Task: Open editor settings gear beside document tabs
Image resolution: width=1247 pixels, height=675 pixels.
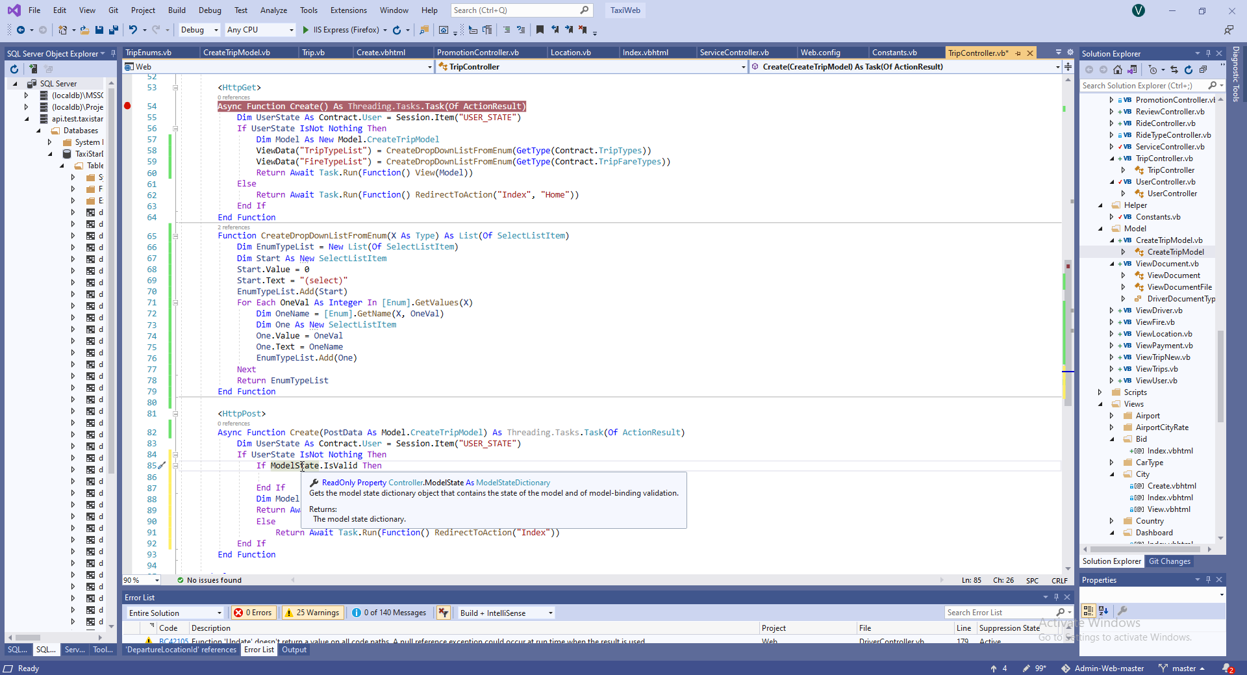Action: pyautogui.click(x=1070, y=52)
